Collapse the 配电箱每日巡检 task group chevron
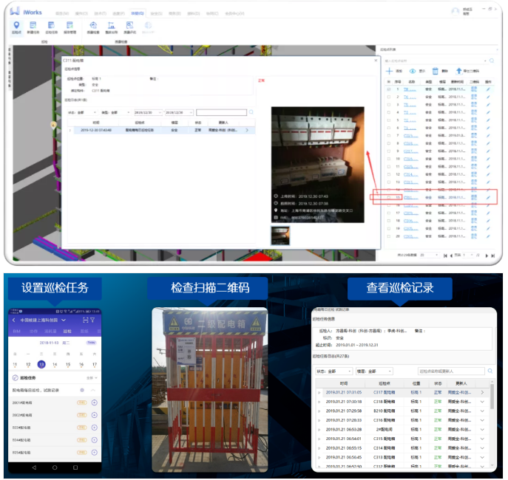Screen dimensions: 508x480 [93, 391]
